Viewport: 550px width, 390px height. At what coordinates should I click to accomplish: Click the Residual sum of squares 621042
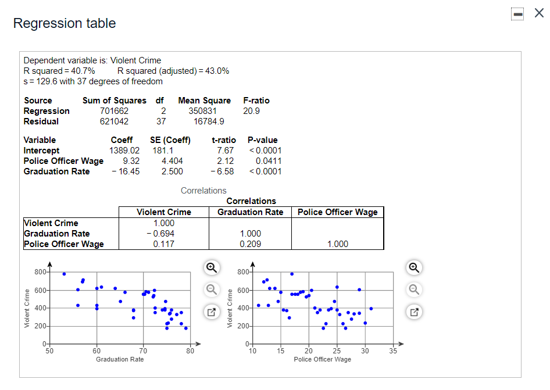coord(114,121)
